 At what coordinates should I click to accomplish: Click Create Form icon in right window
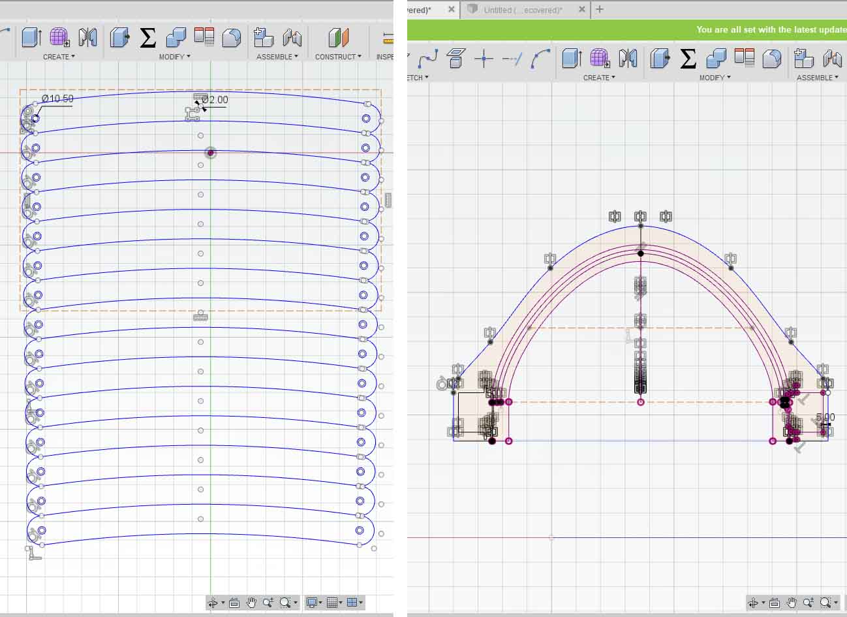point(600,58)
